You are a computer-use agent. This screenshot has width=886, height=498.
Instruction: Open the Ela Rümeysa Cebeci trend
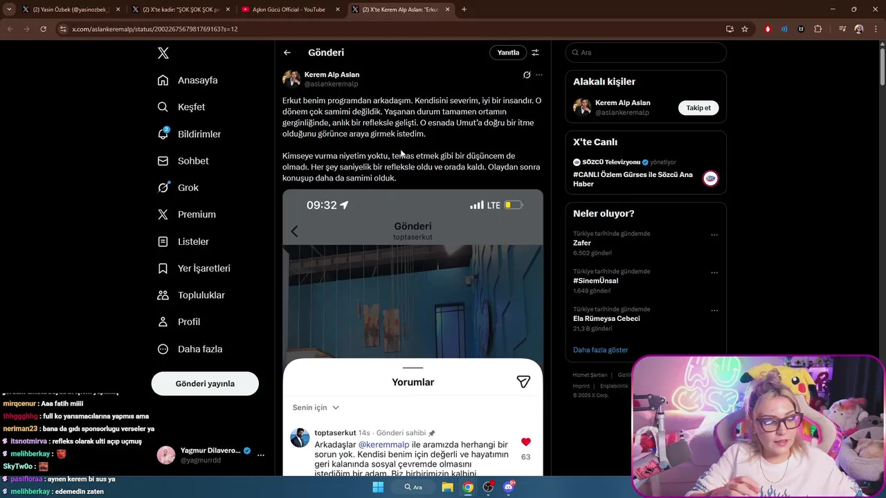pos(606,319)
